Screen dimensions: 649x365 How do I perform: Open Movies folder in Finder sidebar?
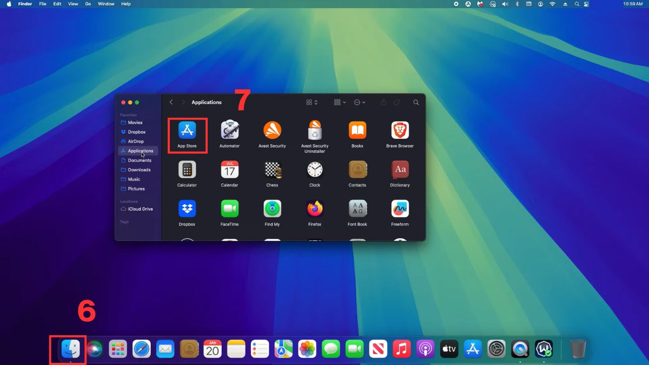[x=138, y=123]
